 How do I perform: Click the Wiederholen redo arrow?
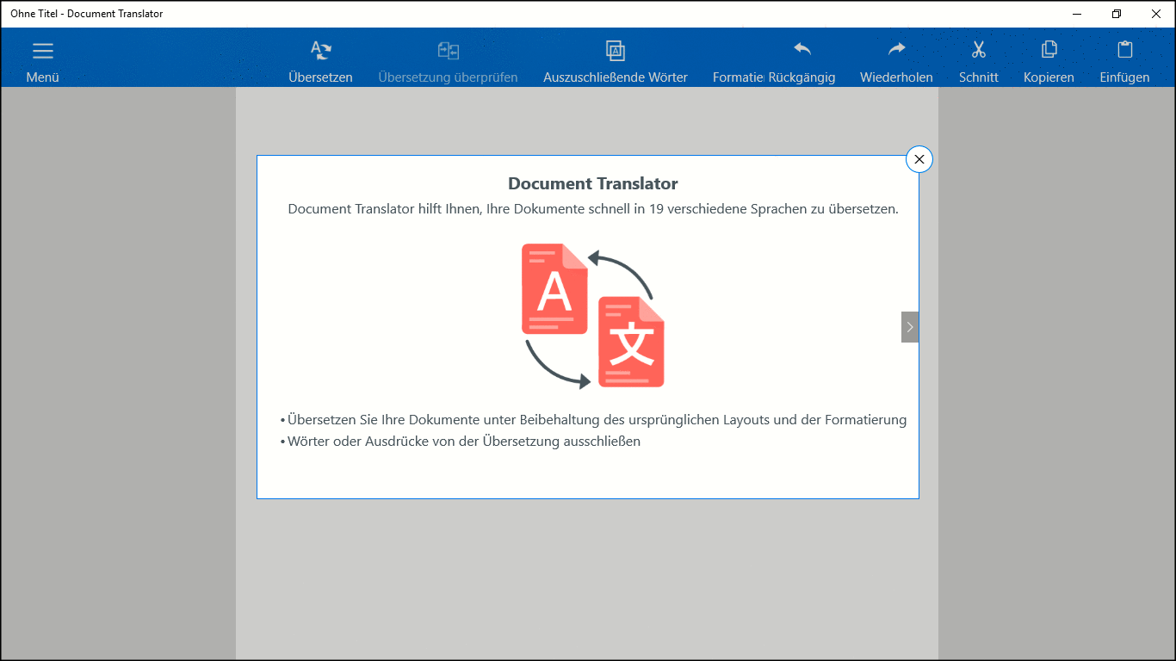click(x=895, y=49)
